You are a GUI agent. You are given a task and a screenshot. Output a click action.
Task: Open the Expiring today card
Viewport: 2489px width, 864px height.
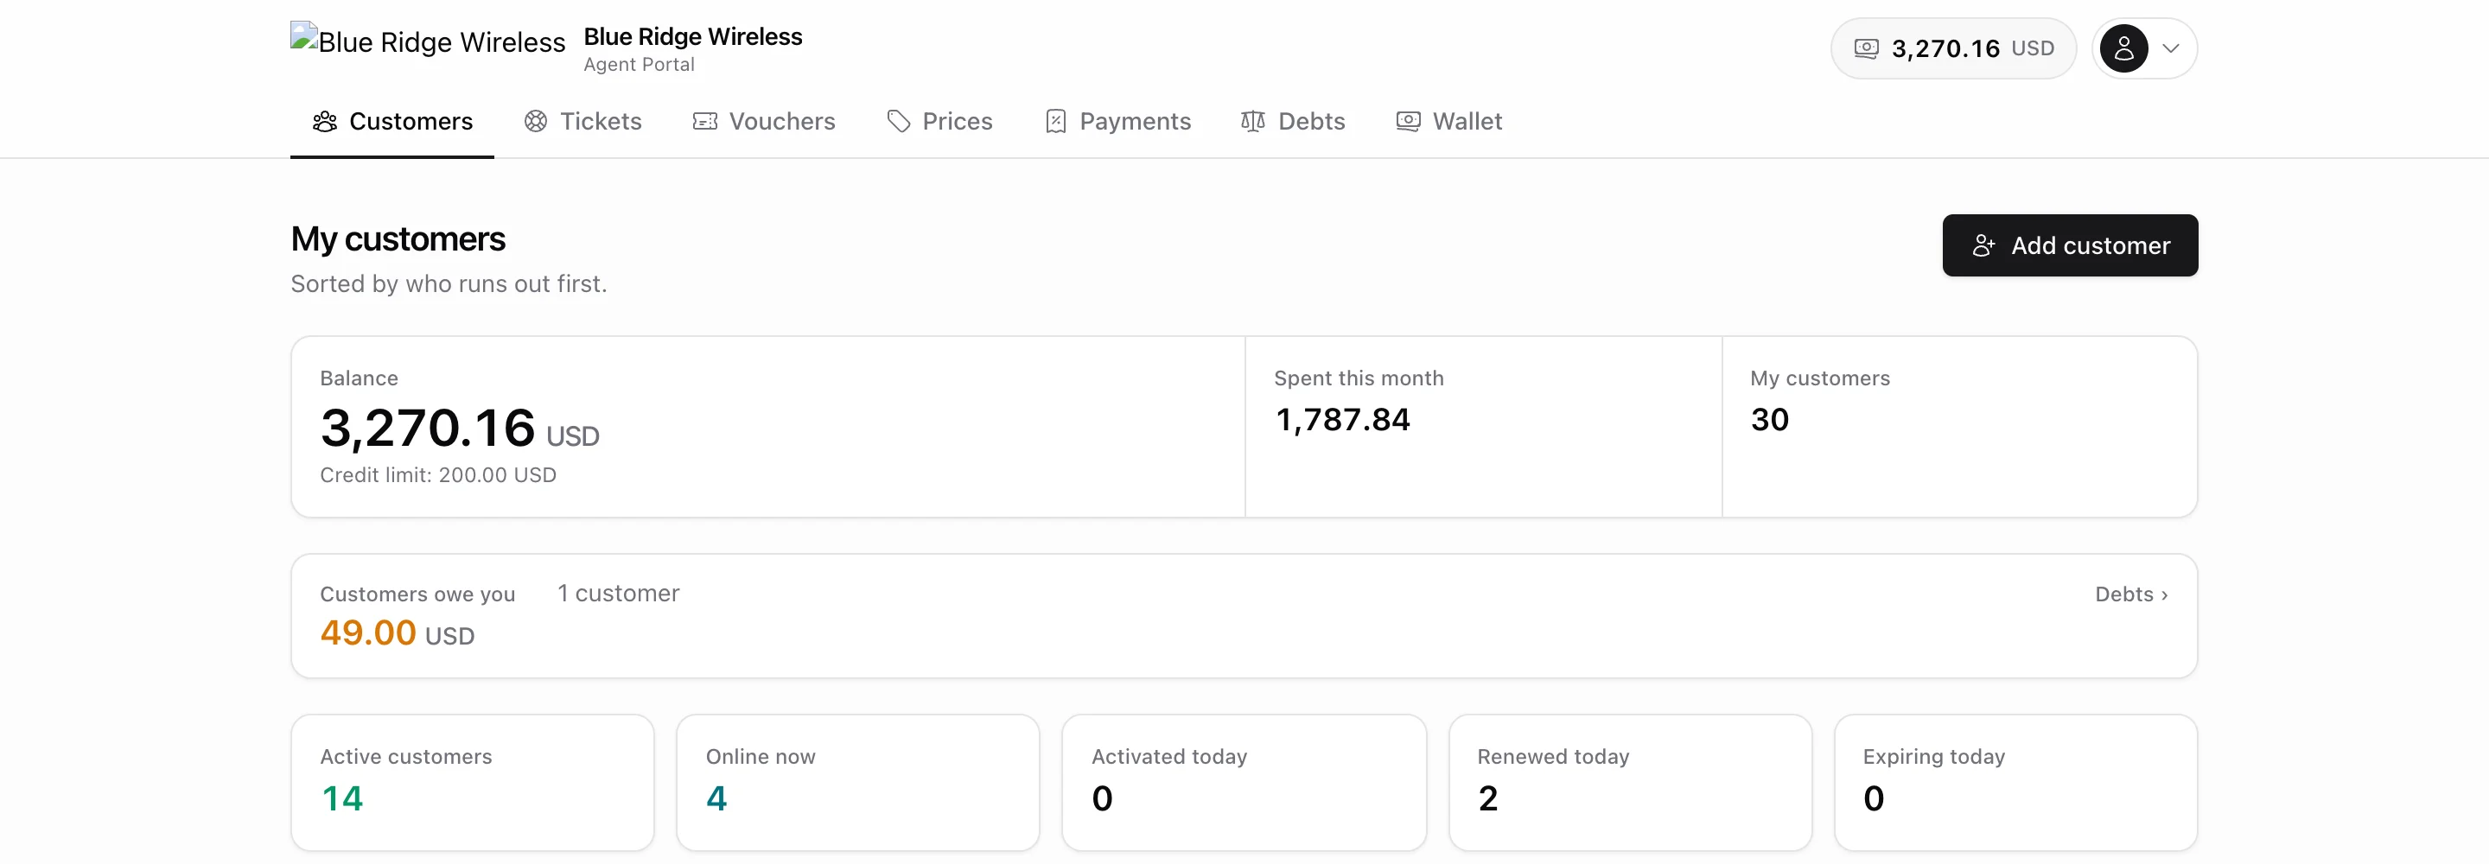(2015, 783)
